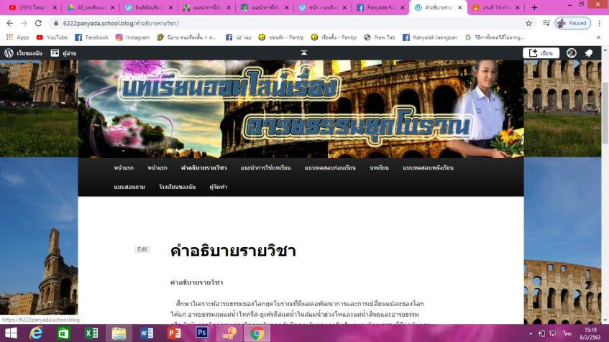Click the เขียน write post button

click(x=541, y=52)
